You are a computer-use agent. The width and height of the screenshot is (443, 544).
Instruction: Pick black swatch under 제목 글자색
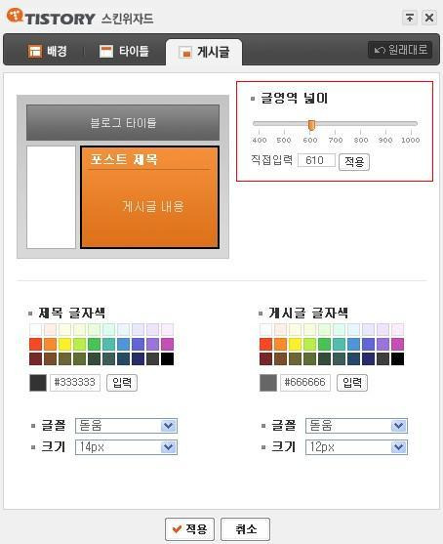168,358
